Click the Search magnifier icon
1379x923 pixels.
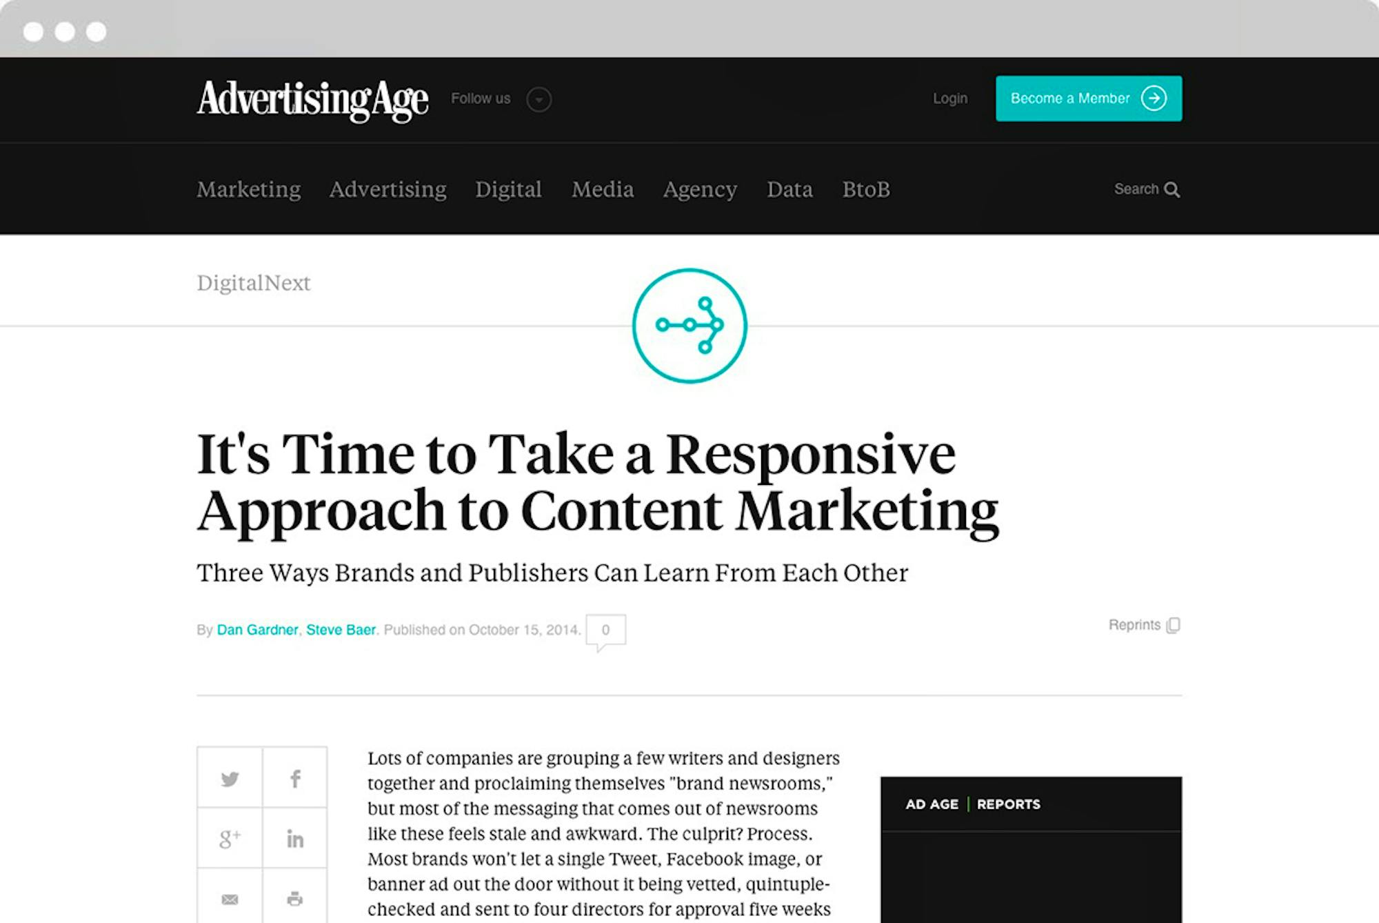point(1171,190)
